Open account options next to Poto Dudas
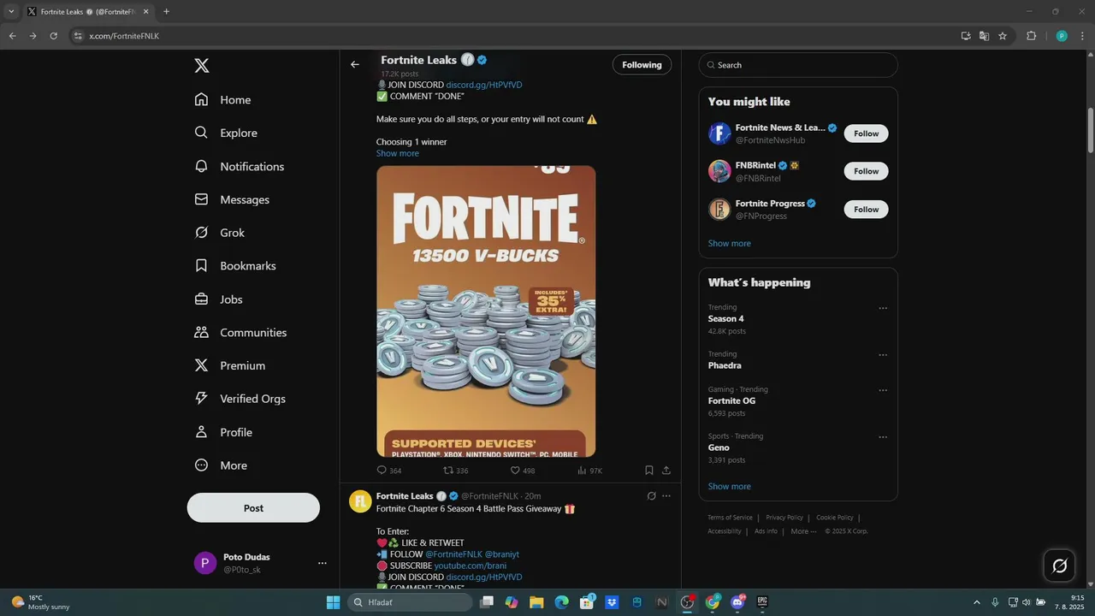The height and width of the screenshot is (616, 1095). 323,563
